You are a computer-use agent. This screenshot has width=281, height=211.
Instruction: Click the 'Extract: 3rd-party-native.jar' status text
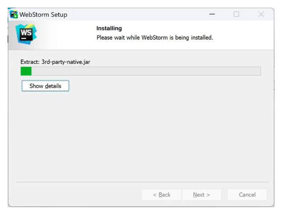55,62
